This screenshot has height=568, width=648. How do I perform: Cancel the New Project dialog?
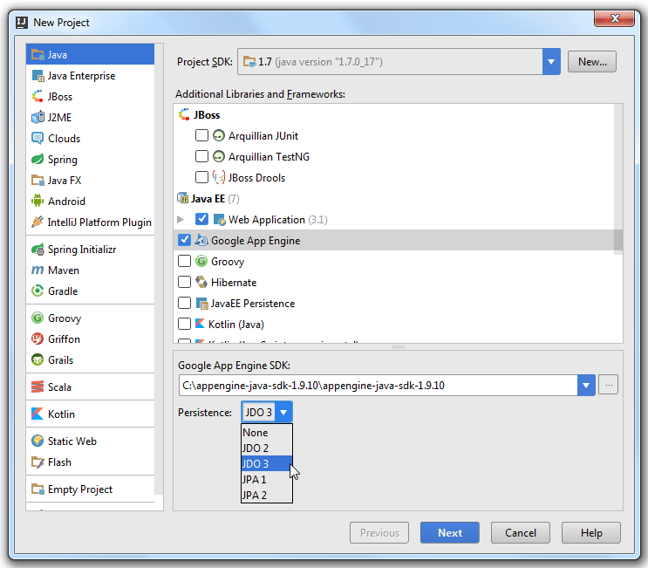[521, 533]
